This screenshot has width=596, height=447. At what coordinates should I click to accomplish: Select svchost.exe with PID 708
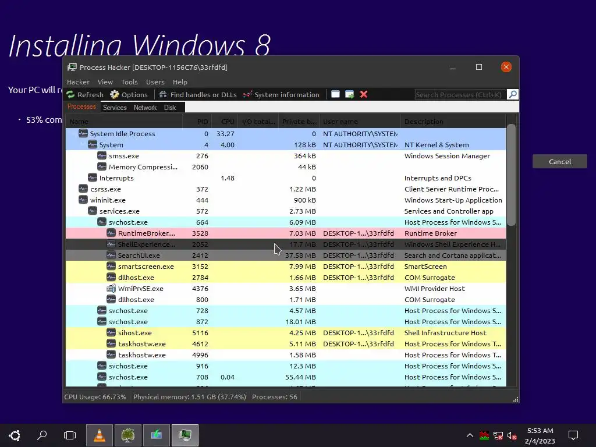click(x=285, y=377)
